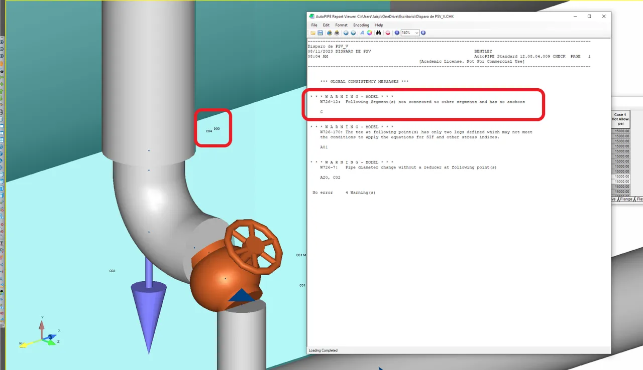Open the Help menu

click(x=379, y=25)
